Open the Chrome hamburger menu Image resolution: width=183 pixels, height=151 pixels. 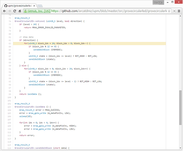pos(179,11)
